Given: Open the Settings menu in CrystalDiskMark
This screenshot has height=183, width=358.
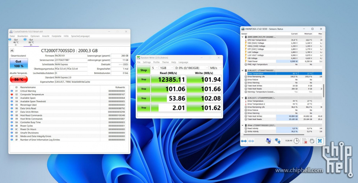Looking at the screenshot, I should (147, 62).
